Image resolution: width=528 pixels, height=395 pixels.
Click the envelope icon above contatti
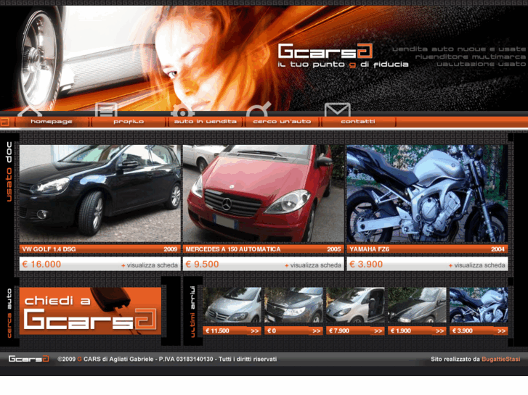[x=338, y=110]
